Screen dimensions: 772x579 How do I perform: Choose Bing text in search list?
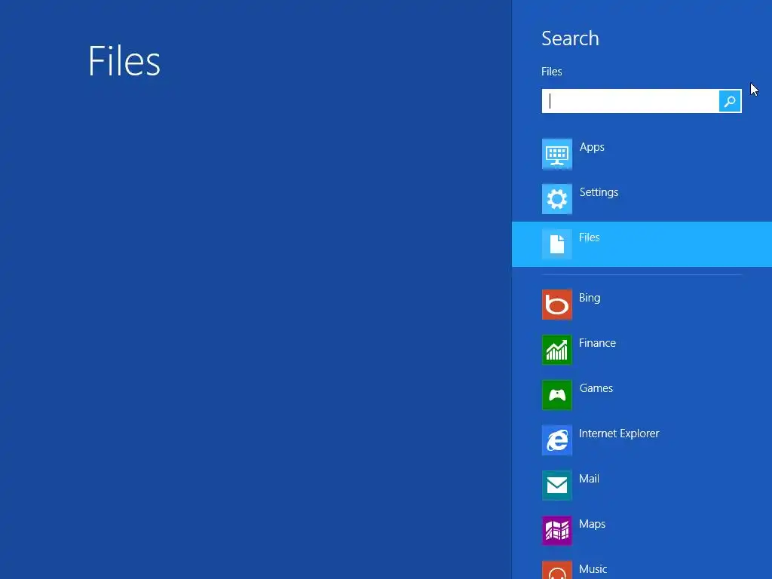pyautogui.click(x=590, y=298)
